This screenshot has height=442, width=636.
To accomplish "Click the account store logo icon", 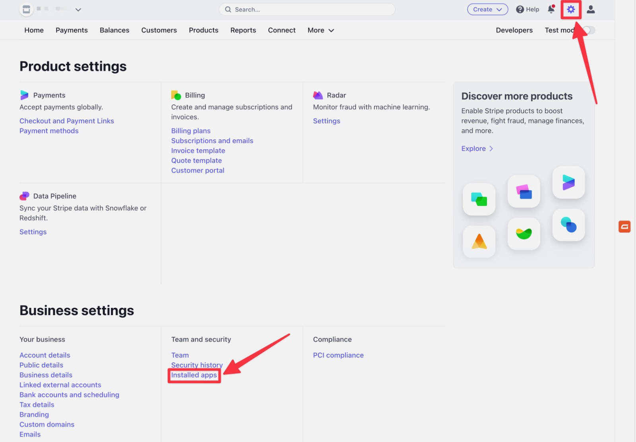I will point(26,10).
